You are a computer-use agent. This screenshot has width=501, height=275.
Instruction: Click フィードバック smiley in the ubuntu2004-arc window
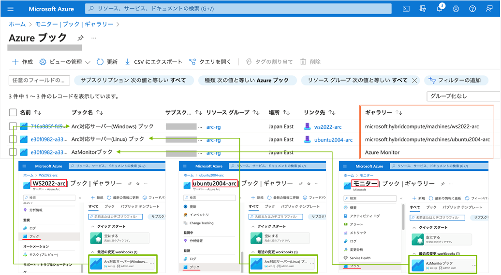314,198
